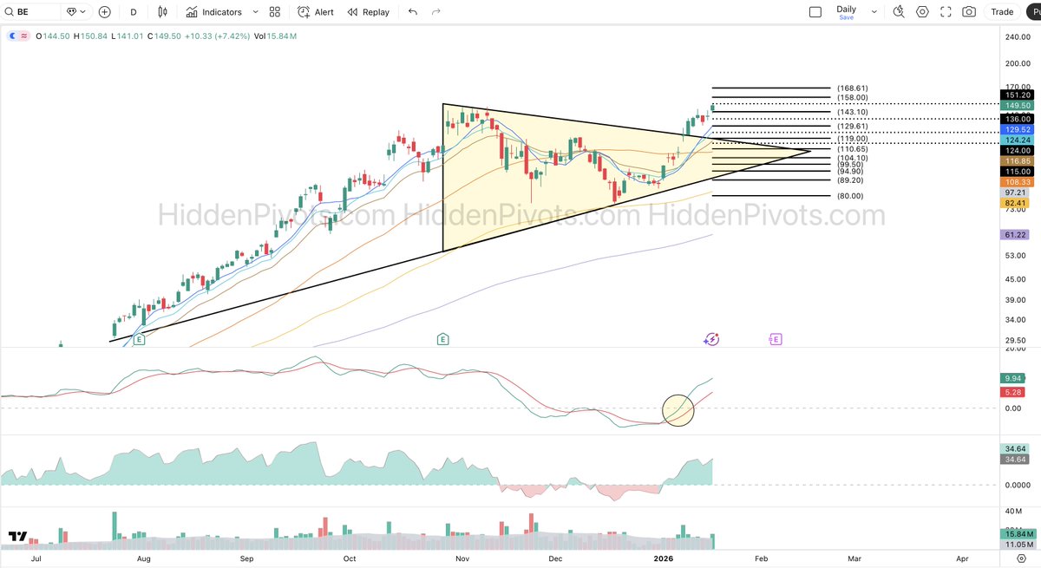Select the 136.00 price label
The image size is (1041, 568).
click(1017, 118)
